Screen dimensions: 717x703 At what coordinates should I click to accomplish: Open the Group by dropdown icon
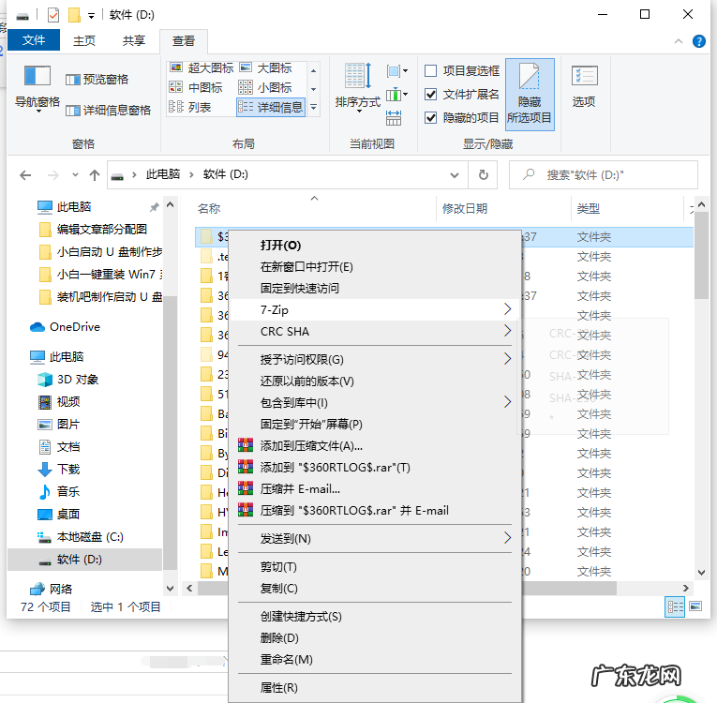click(396, 71)
